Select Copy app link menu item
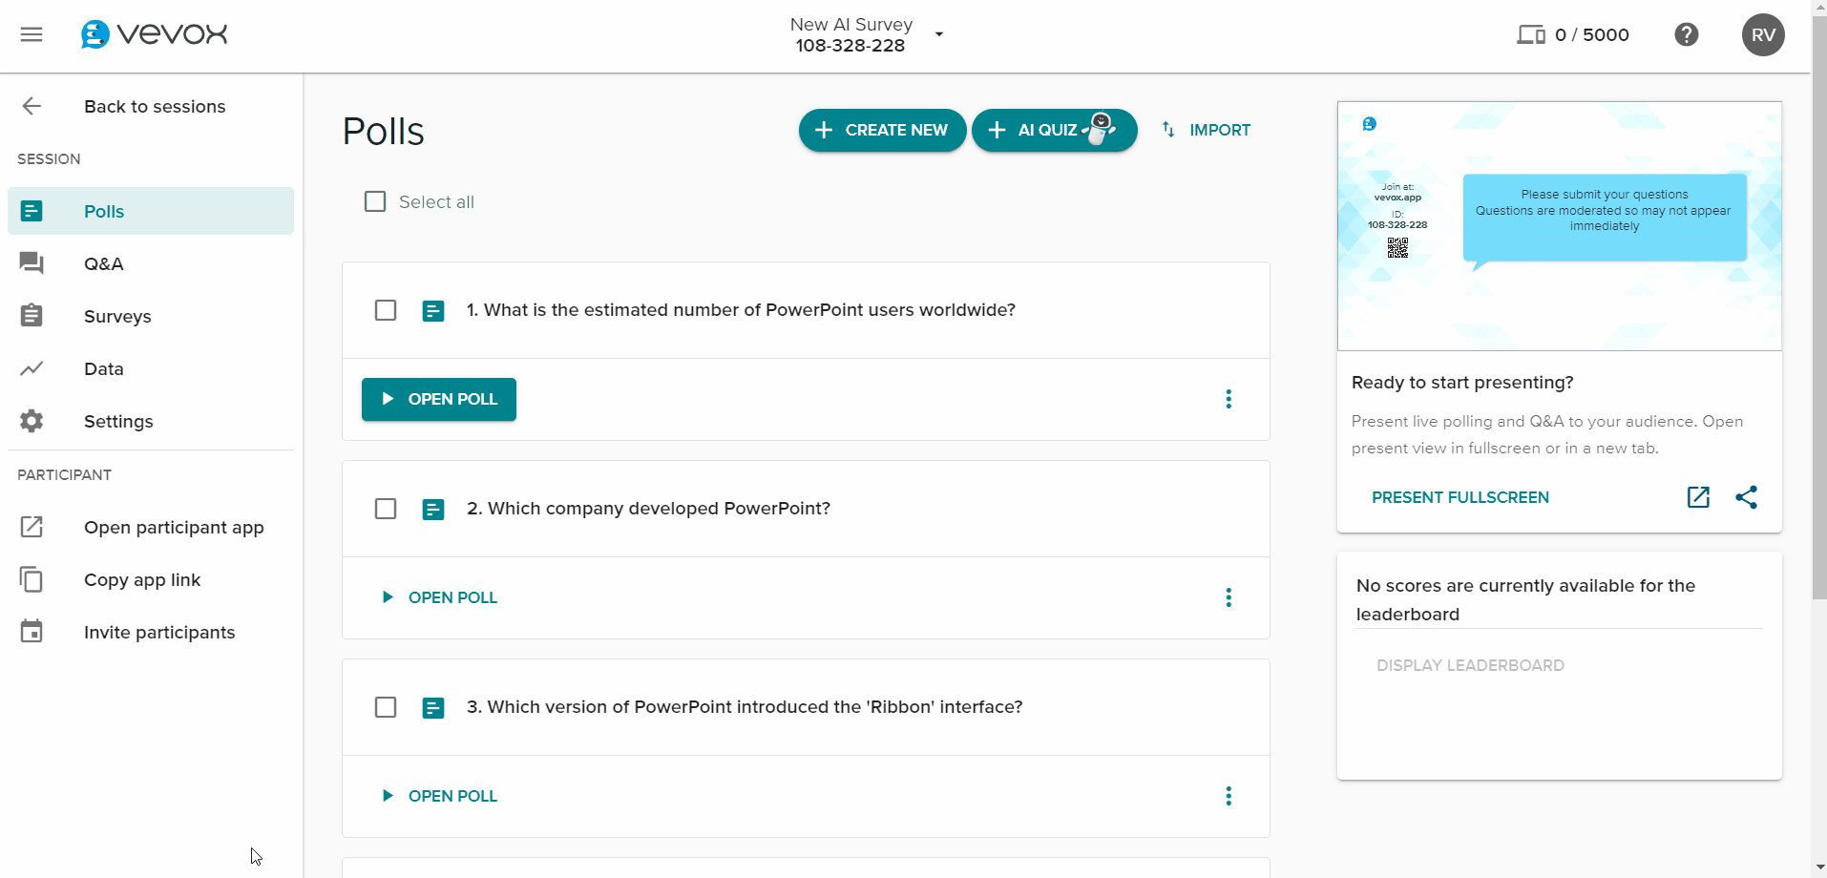This screenshot has width=1827, height=878. (151, 579)
